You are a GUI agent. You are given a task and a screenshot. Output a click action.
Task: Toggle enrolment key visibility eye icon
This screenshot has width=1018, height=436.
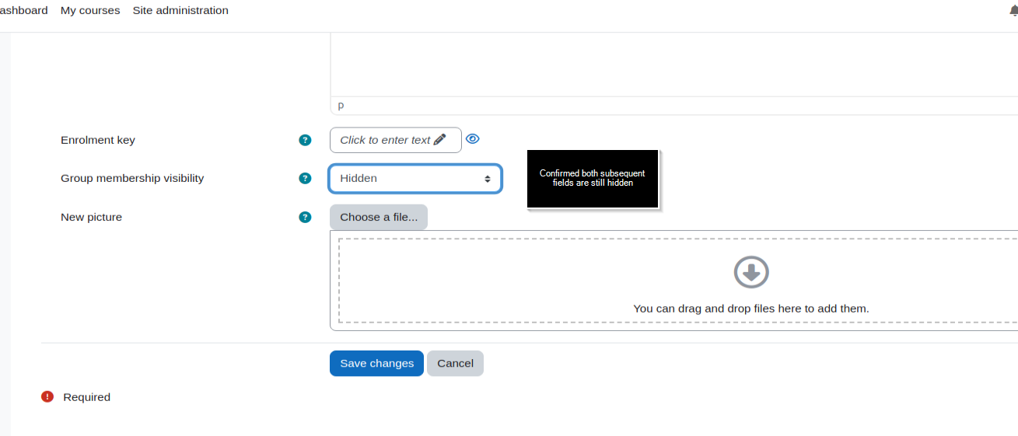(x=472, y=139)
